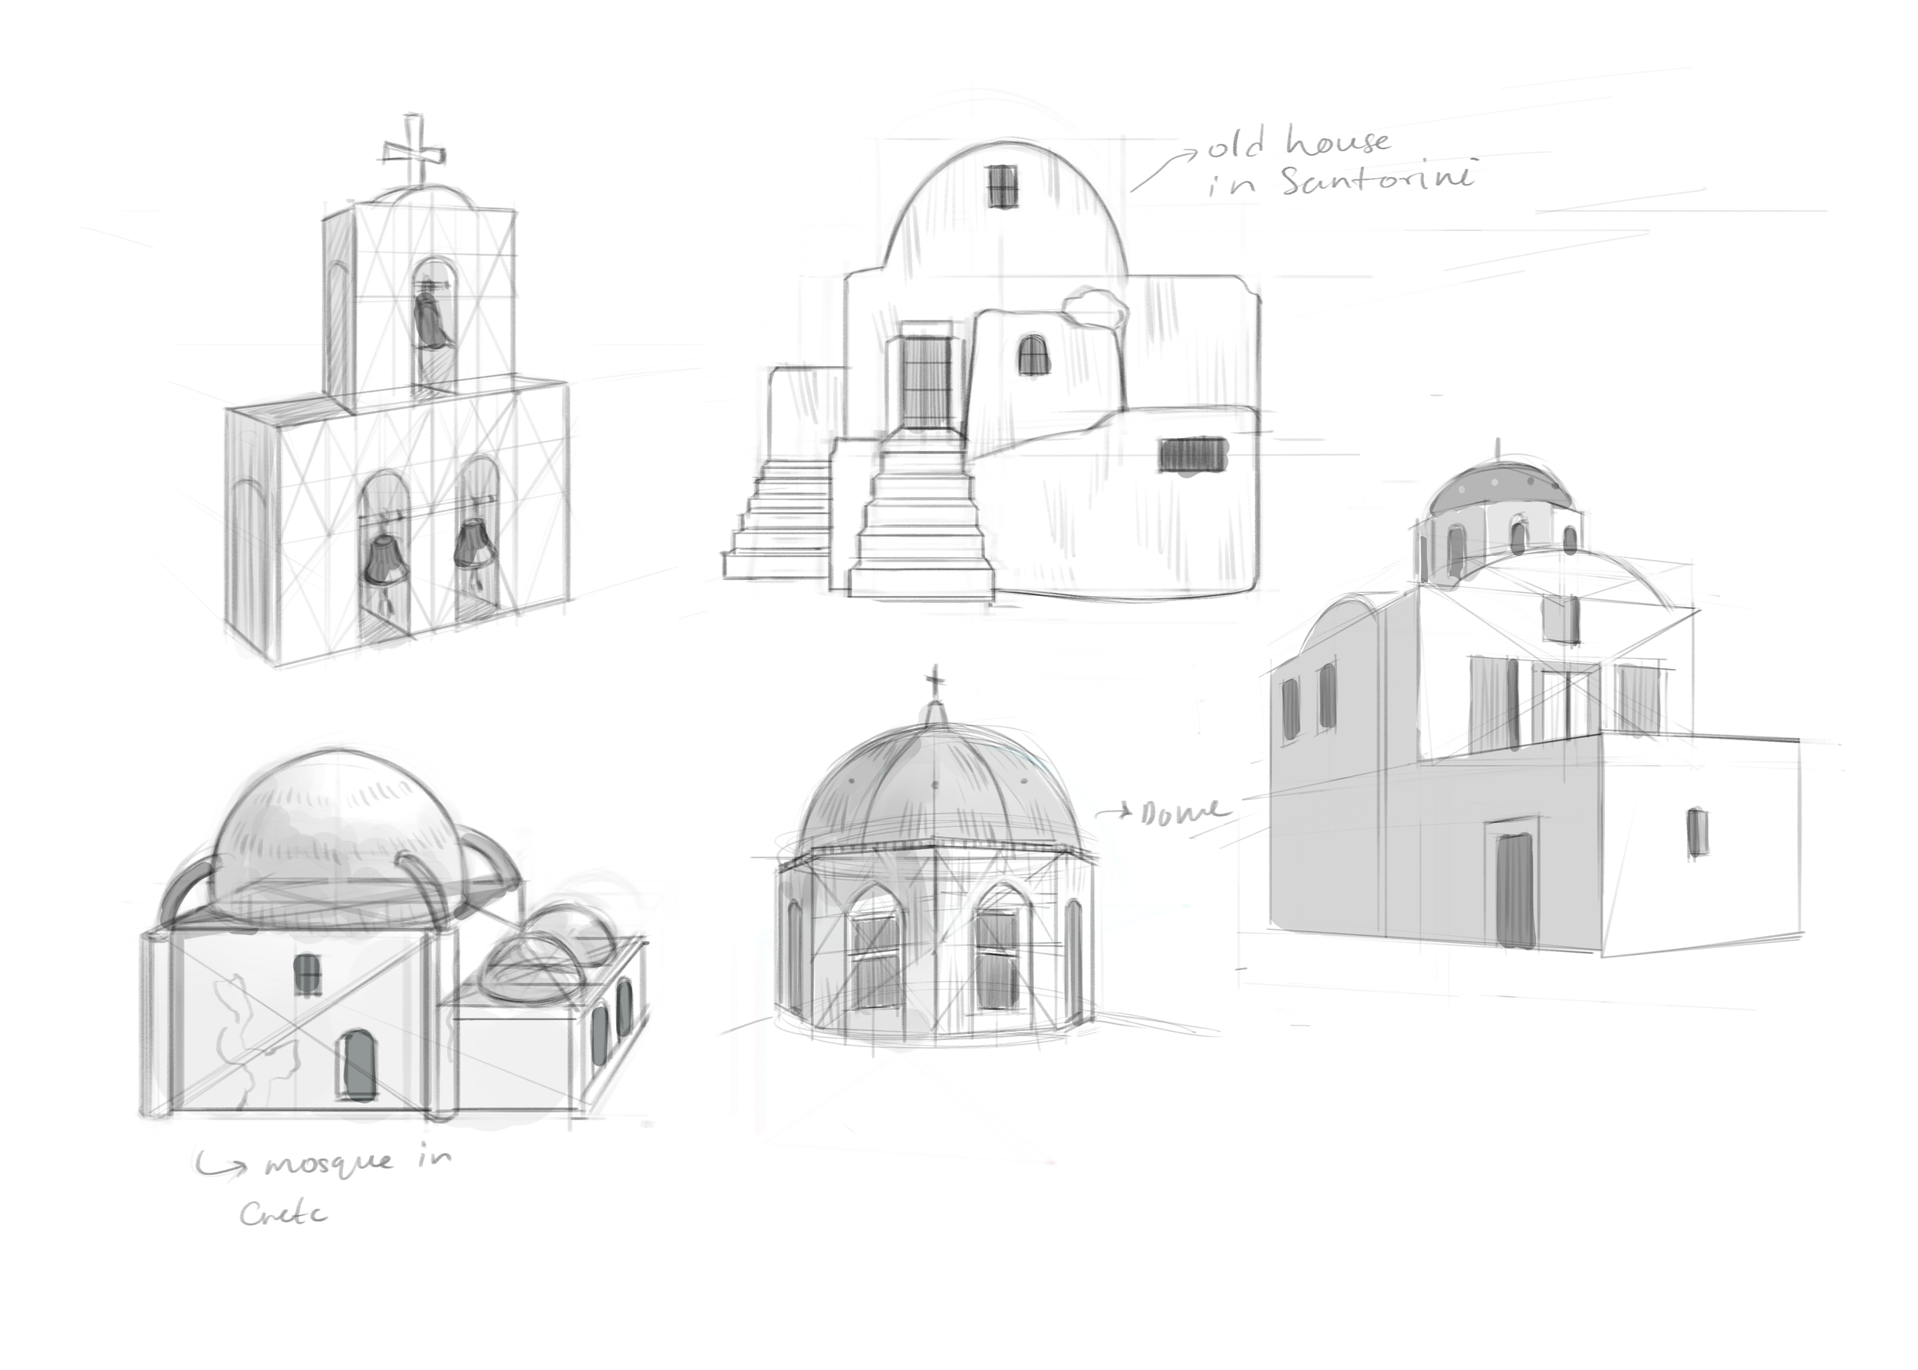Select the cross atop the bell tower
The image size is (1918, 1370).
tap(415, 150)
